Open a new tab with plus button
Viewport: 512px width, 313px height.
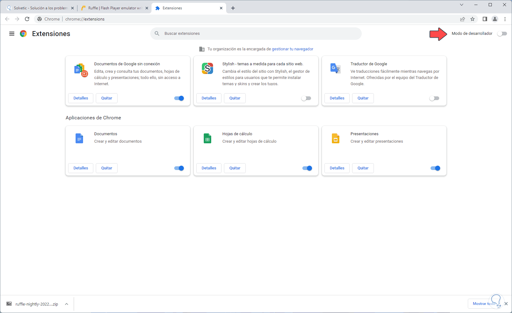pyautogui.click(x=233, y=8)
